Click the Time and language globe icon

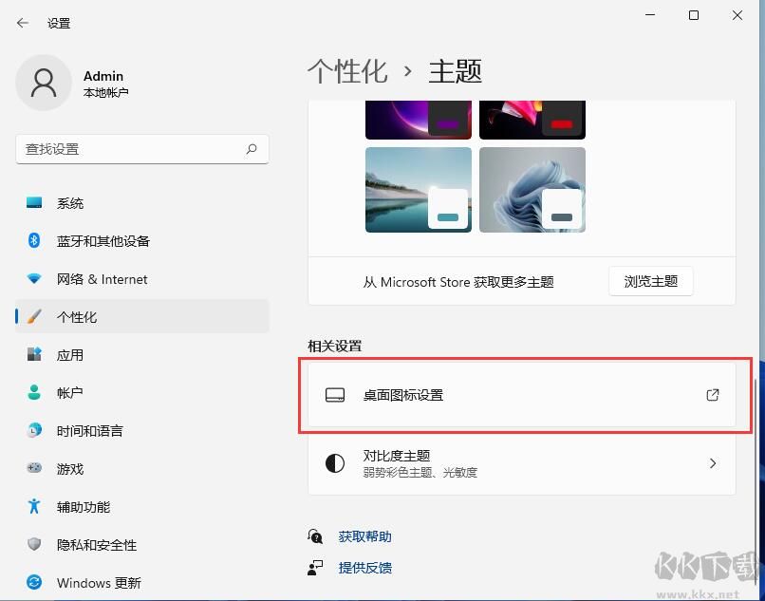click(x=34, y=430)
